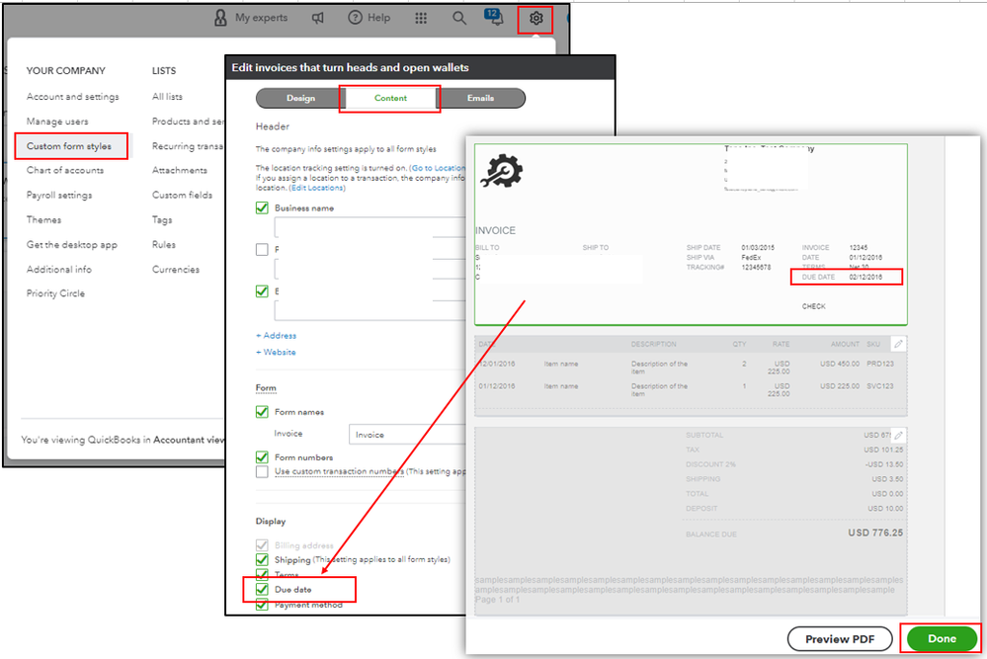Open Custom form styles
This screenshot has width=987, height=659.
coord(71,146)
